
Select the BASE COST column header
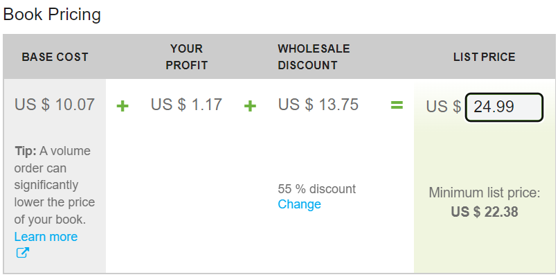click(x=55, y=57)
